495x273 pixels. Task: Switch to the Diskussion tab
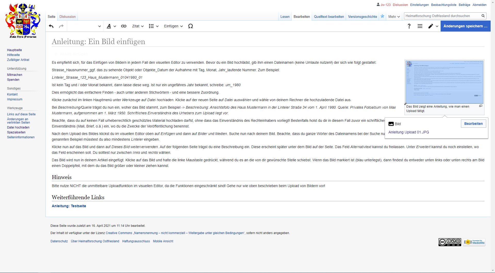coord(68,17)
